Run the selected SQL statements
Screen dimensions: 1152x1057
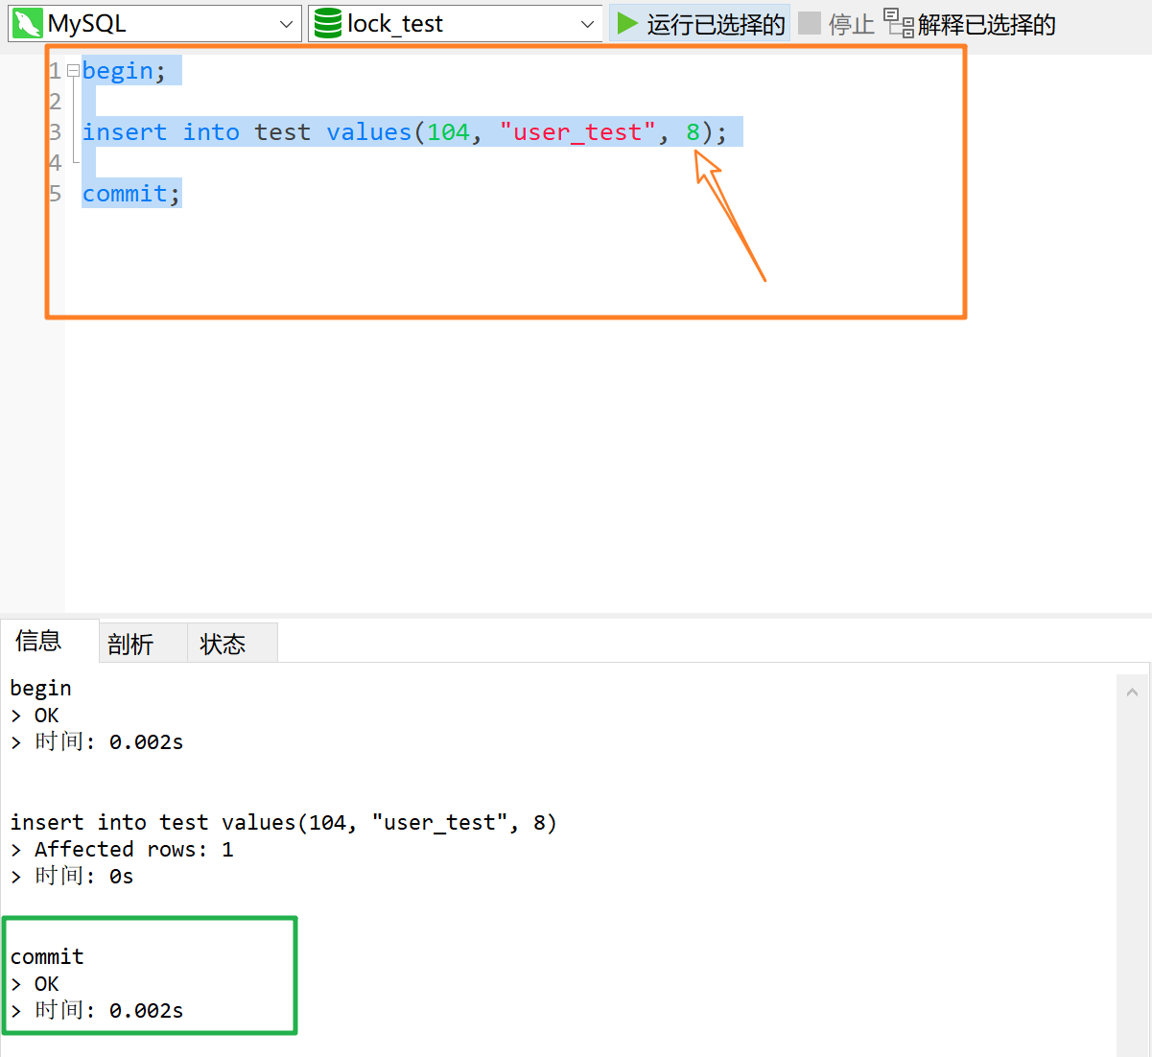700,24
